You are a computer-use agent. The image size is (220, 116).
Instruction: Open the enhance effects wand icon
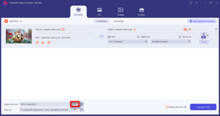coord(37,42)
